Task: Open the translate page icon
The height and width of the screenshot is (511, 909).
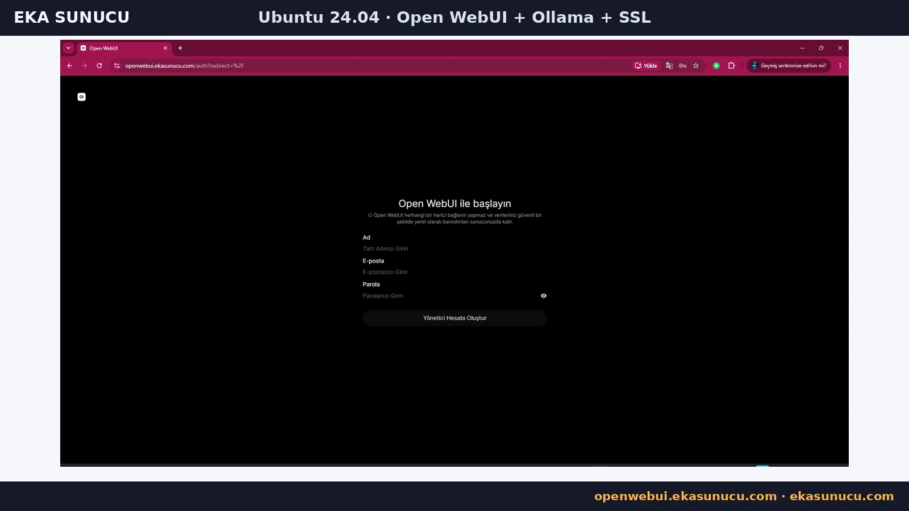Action: coord(669,66)
